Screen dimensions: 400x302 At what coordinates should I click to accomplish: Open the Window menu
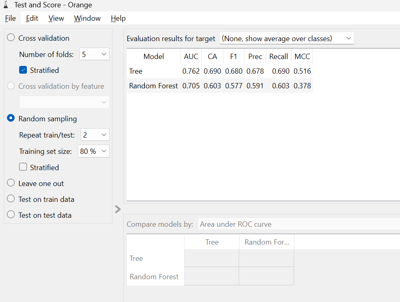click(87, 18)
